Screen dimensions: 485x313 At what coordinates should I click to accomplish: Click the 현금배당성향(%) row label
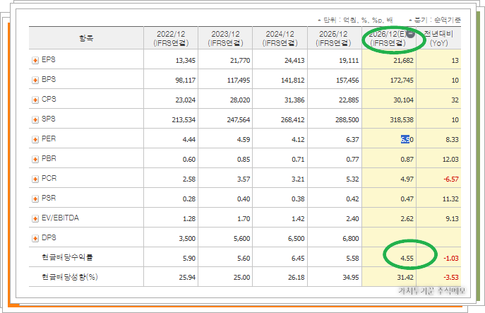pyautogui.click(x=70, y=277)
